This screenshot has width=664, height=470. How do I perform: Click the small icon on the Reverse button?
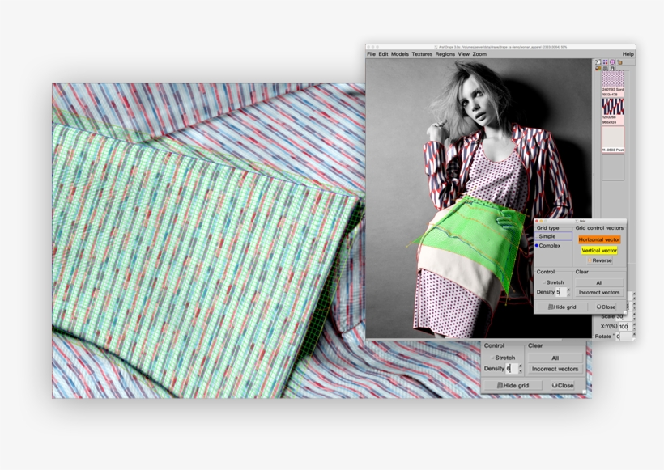(590, 260)
